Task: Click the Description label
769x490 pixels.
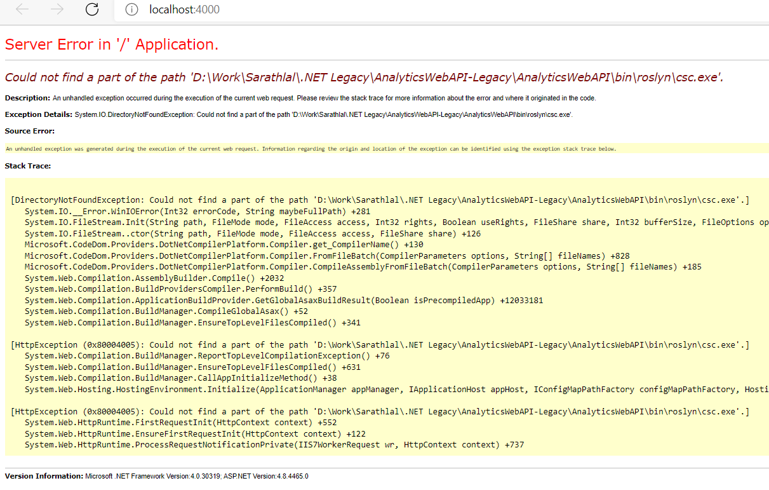Action: click(x=27, y=98)
